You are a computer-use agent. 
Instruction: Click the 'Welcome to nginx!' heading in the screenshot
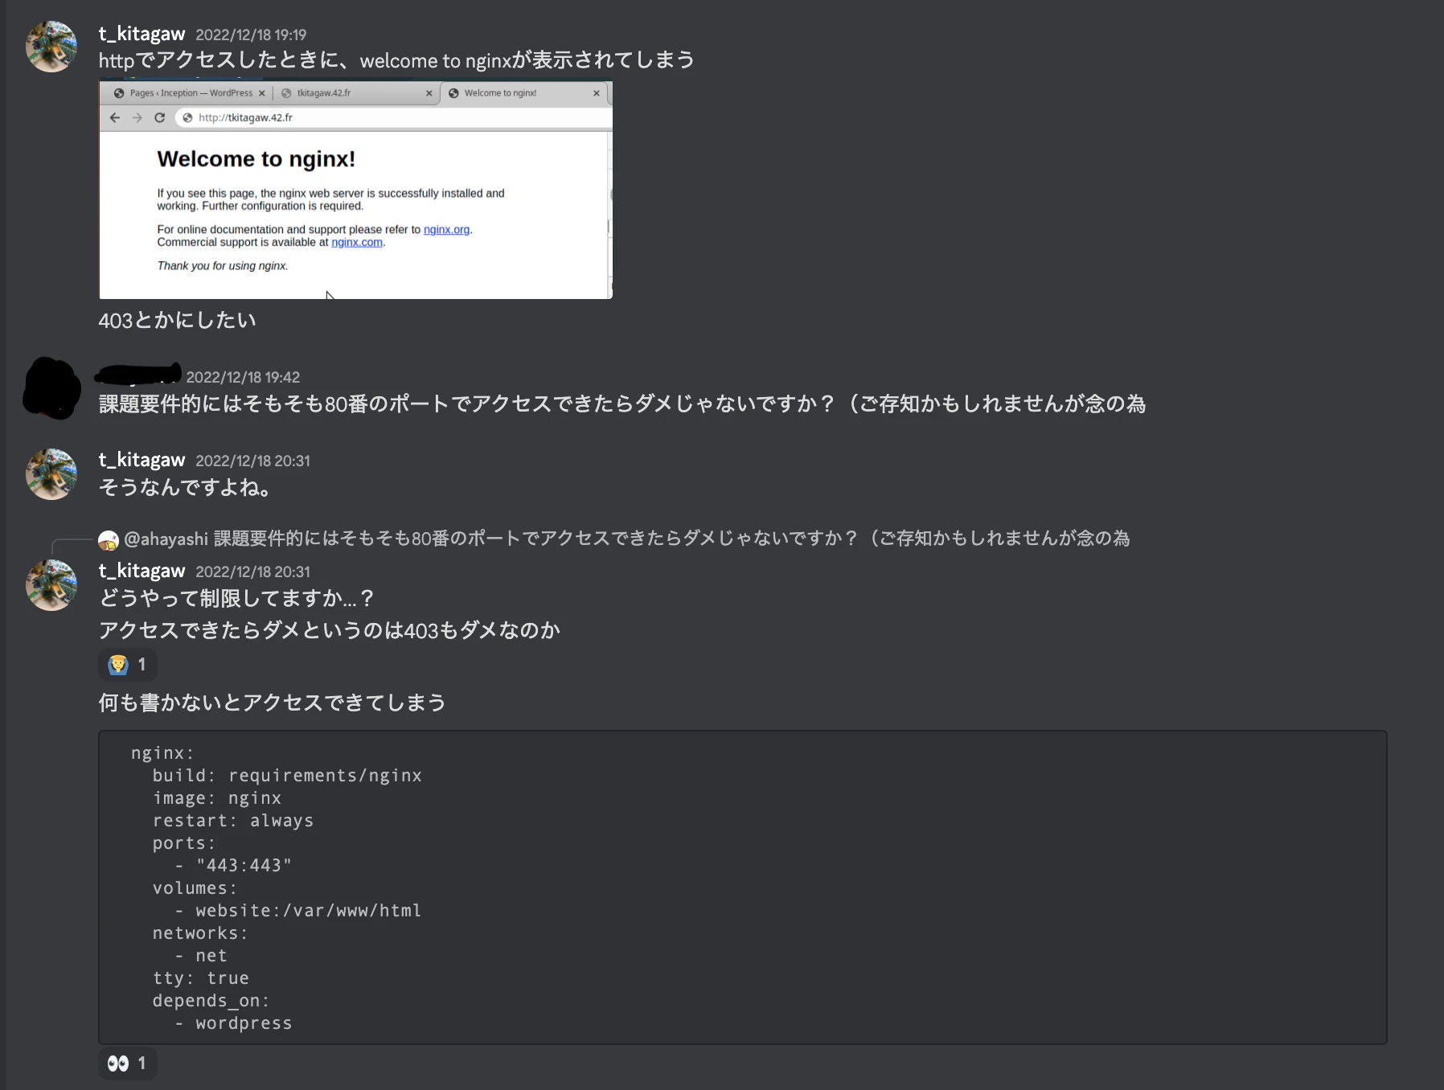click(x=256, y=159)
